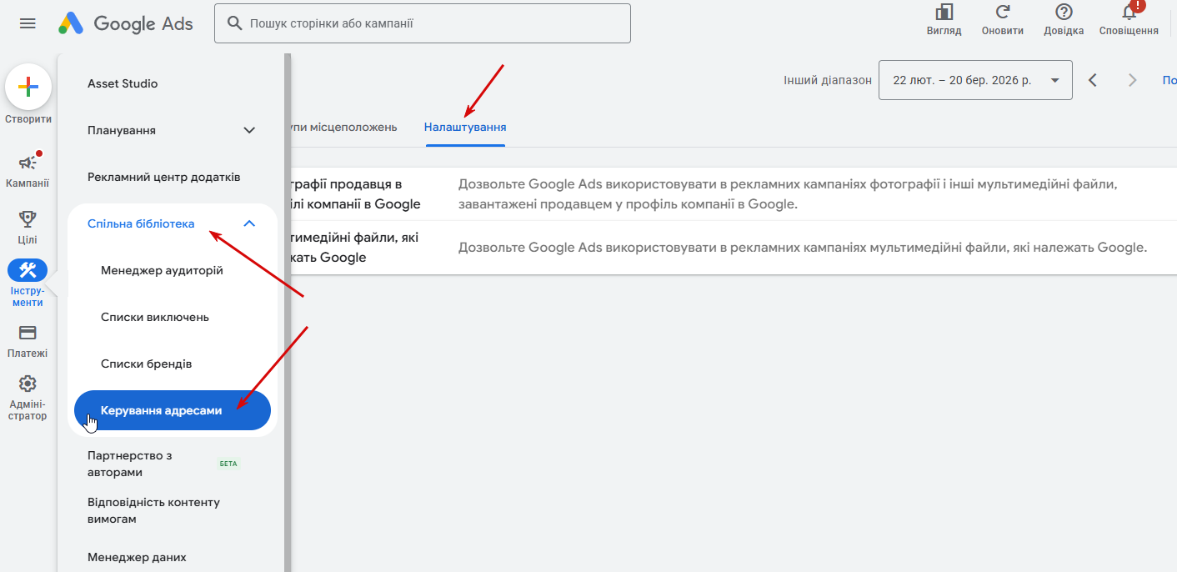Open Asset Studio link

coord(123,83)
